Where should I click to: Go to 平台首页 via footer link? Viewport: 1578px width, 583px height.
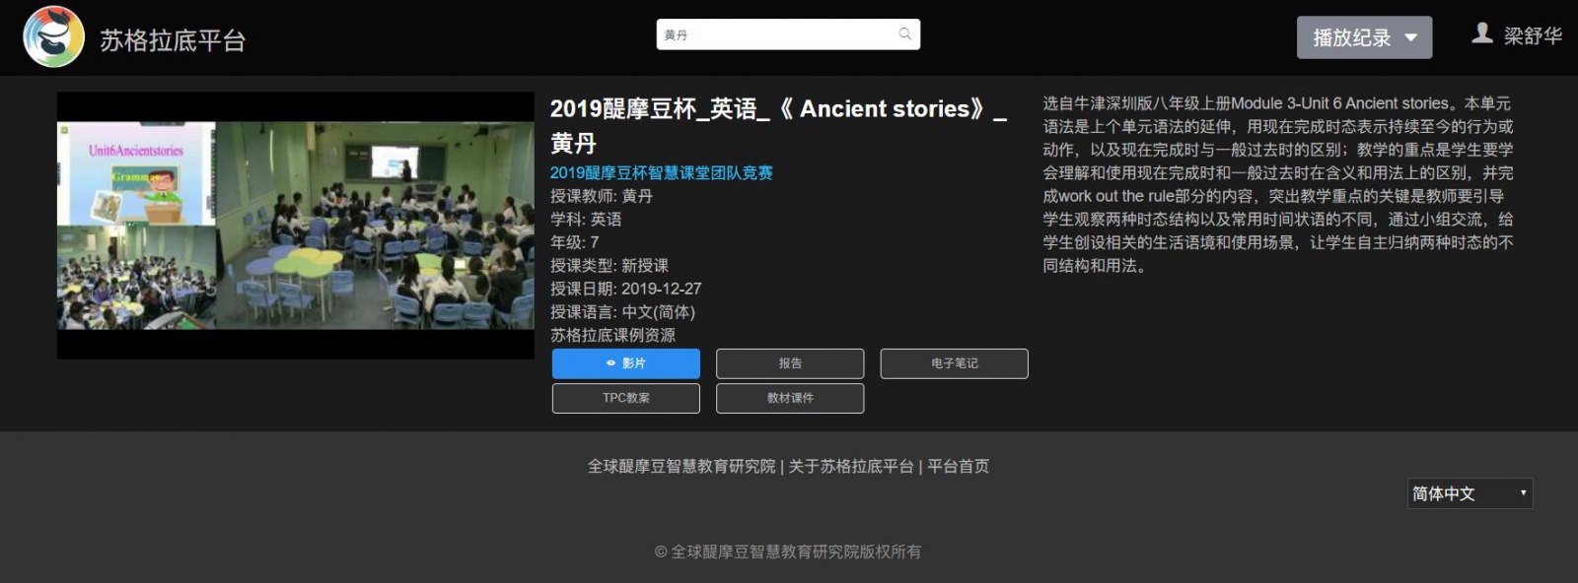click(958, 466)
